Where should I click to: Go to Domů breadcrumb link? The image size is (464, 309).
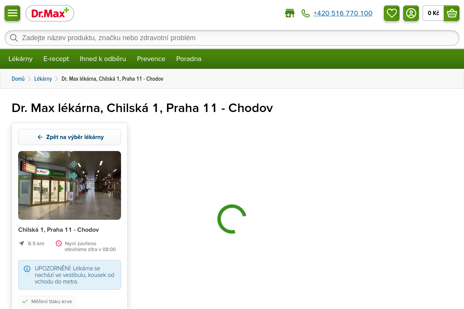(x=18, y=79)
